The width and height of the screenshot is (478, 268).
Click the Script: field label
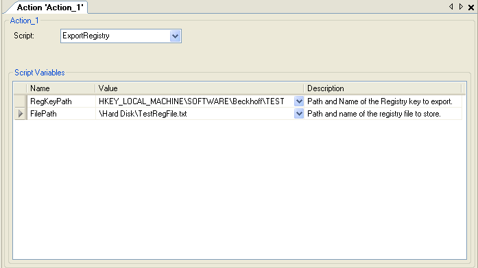point(24,36)
